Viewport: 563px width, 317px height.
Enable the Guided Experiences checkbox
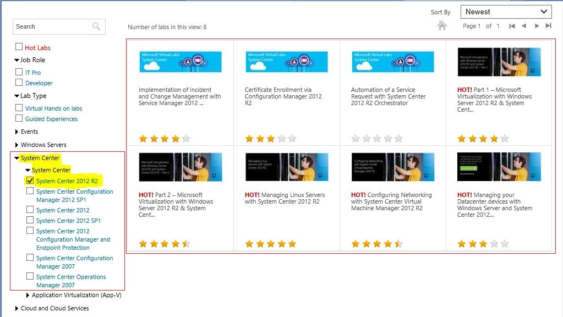click(19, 118)
